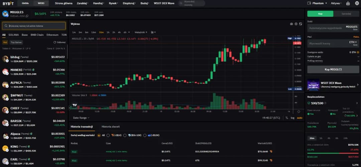The image size is (361, 167).
Task: Toggle the log scale on chart
Action: (292, 118)
